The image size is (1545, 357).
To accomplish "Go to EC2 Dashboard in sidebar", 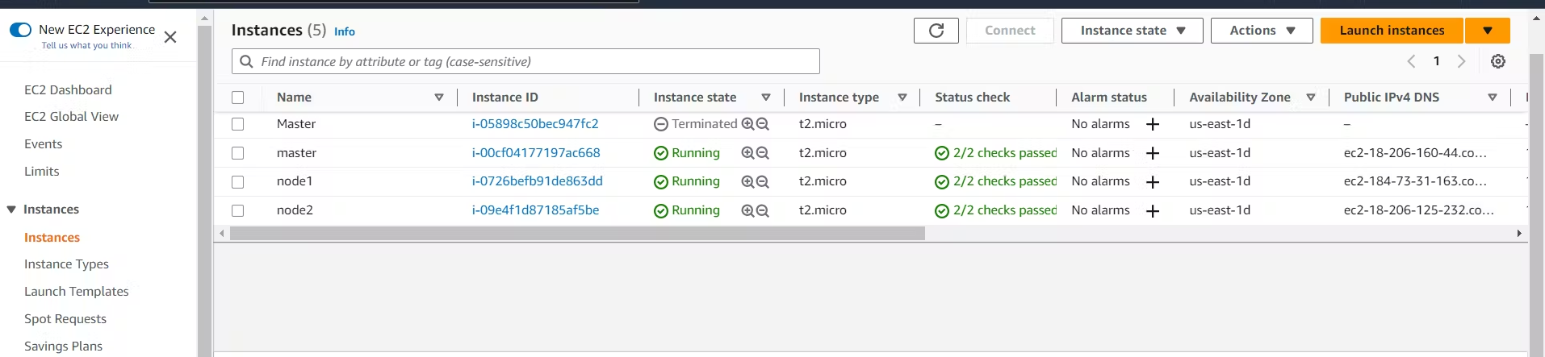I will (x=68, y=90).
